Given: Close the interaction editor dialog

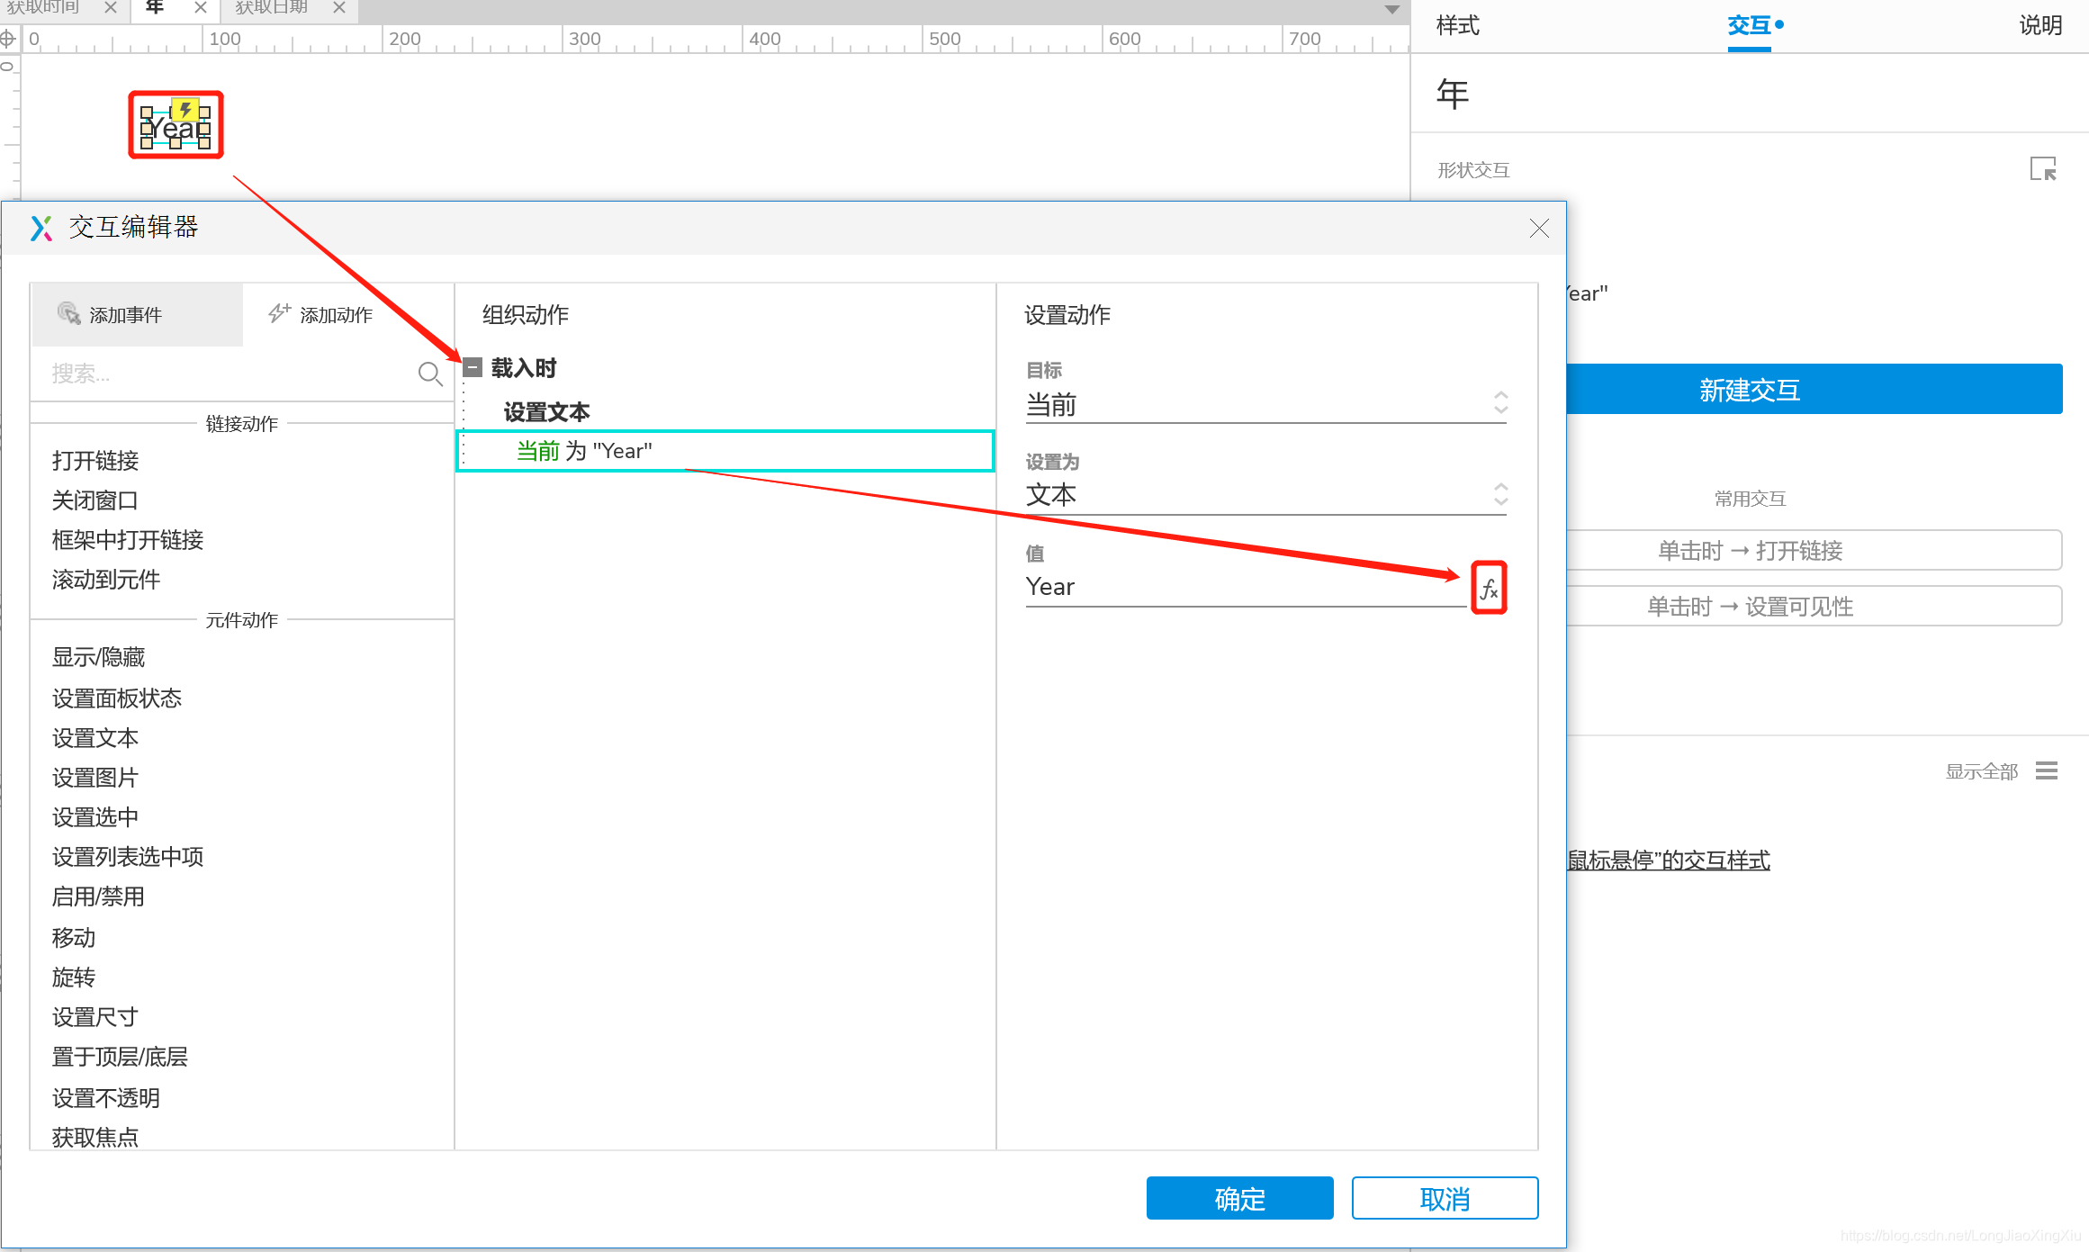Looking at the screenshot, I should [x=1539, y=229].
